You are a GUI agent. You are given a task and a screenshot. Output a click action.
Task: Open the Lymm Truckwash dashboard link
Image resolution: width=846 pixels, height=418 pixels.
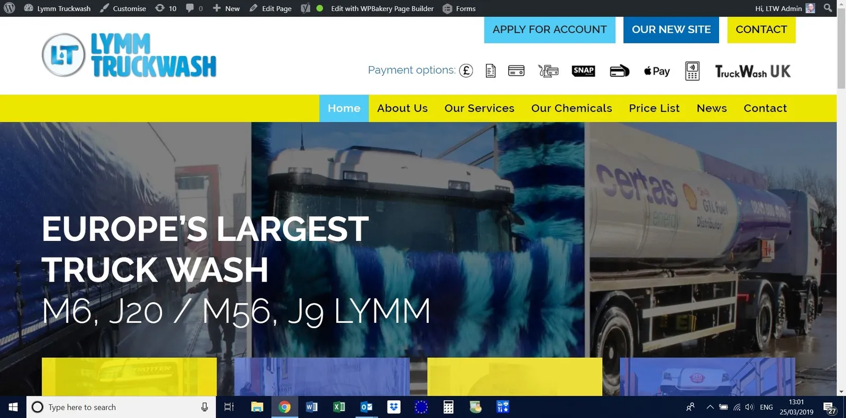(x=57, y=8)
